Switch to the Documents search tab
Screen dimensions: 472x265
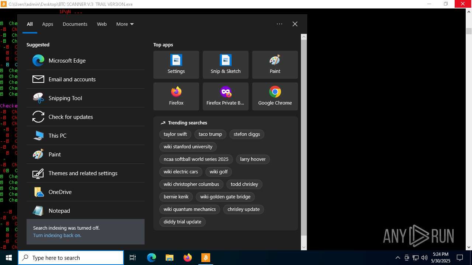[75, 24]
